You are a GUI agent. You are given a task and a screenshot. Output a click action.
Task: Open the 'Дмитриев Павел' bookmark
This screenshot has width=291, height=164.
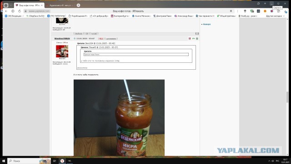[x=162, y=16]
